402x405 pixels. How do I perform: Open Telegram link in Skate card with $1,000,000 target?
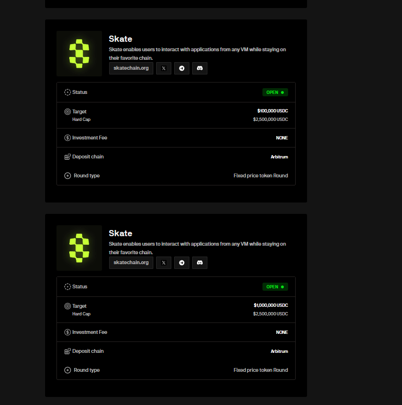(182, 263)
